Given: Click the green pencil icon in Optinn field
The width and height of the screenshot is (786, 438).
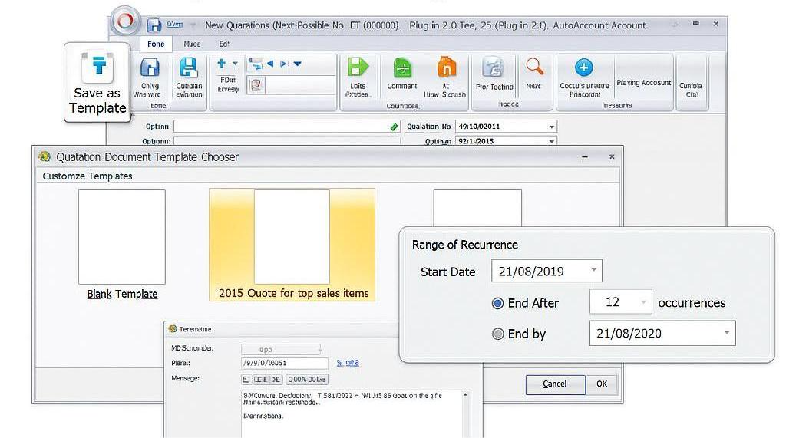Looking at the screenshot, I should (394, 127).
